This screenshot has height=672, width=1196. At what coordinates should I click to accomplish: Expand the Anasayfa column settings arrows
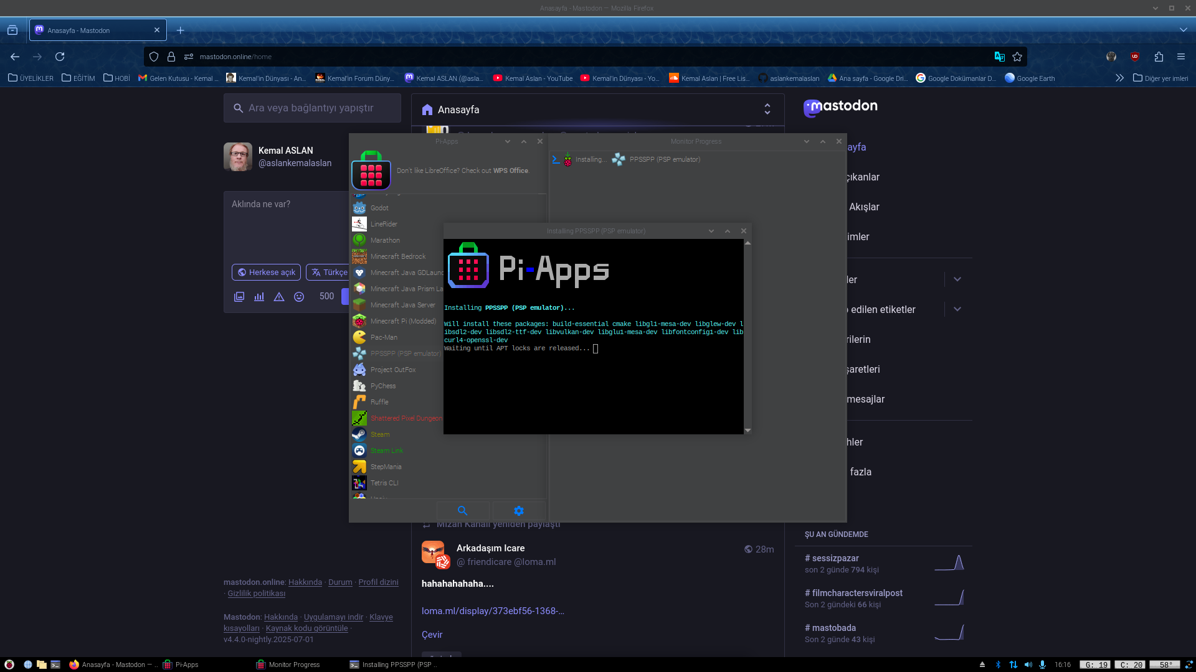coord(767,110)
